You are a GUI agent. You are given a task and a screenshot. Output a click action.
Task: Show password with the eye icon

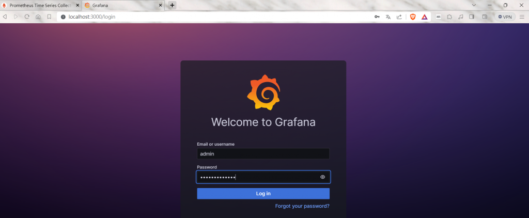pyautogui.click(x=322, y=177)
